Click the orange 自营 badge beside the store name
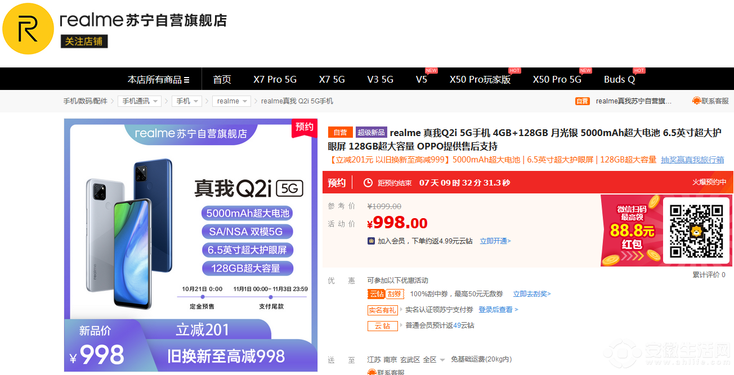Image resolution: width=734 pixels, height=375 pixels. pos(582,101)
